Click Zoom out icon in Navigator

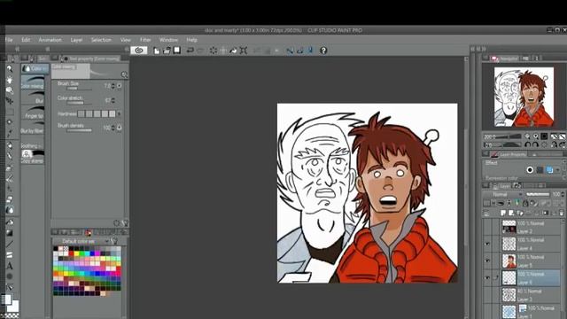point(527,136)
